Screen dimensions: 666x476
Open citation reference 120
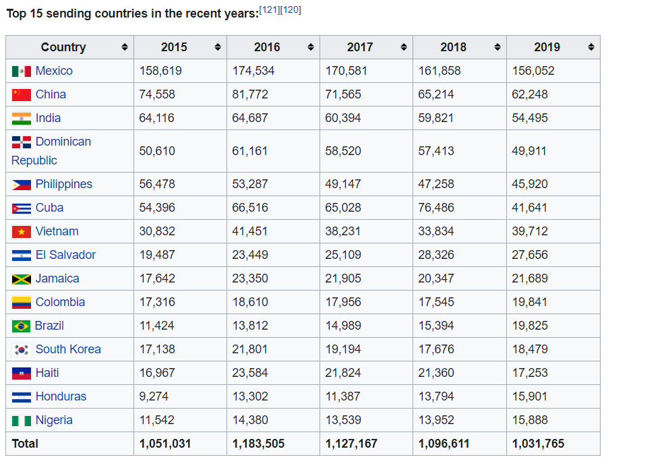click(x=291, y=10)
